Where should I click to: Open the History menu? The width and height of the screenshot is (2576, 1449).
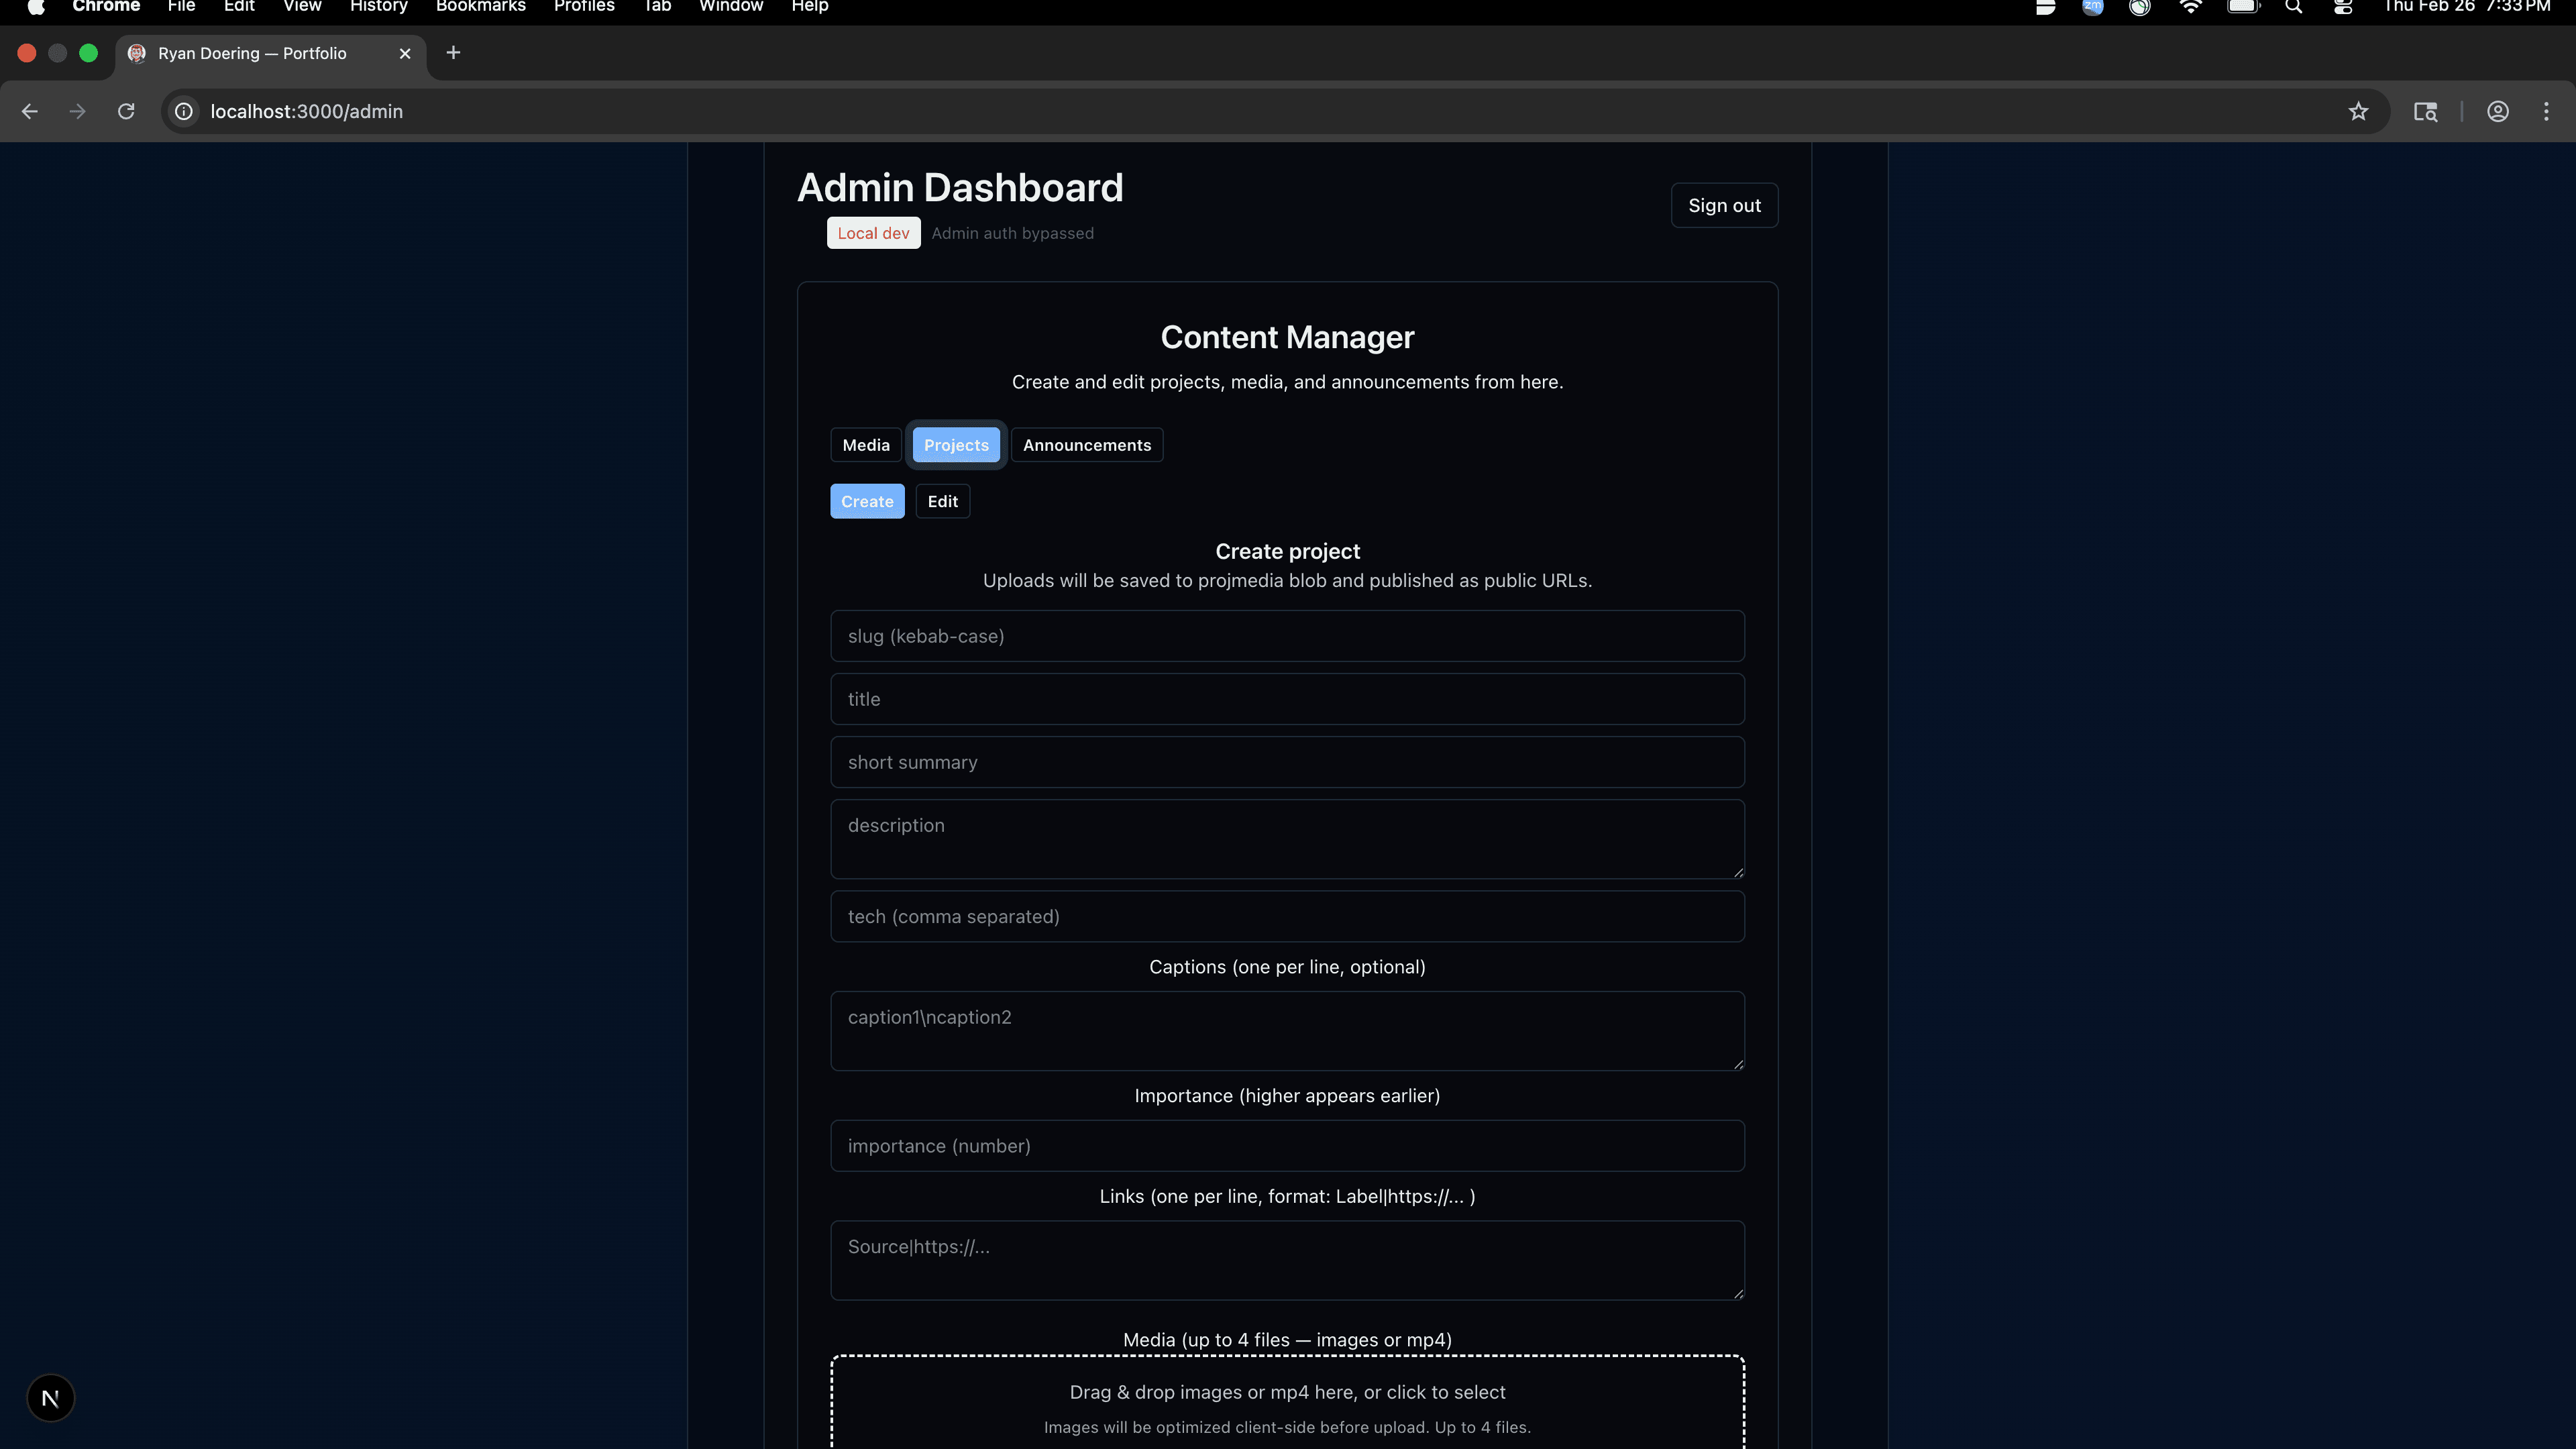pyautogui.click(x=378, y=7)
